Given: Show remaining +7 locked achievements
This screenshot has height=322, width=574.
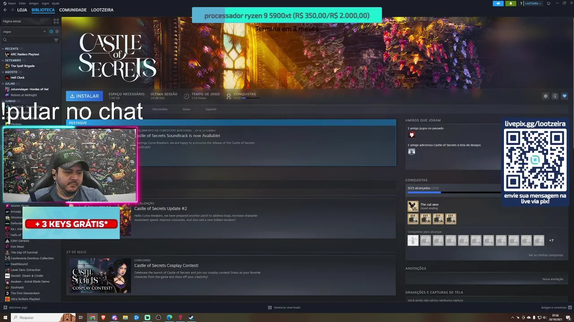Looking at the screenshot, I should pyautogui.click(x=551, y=241).
